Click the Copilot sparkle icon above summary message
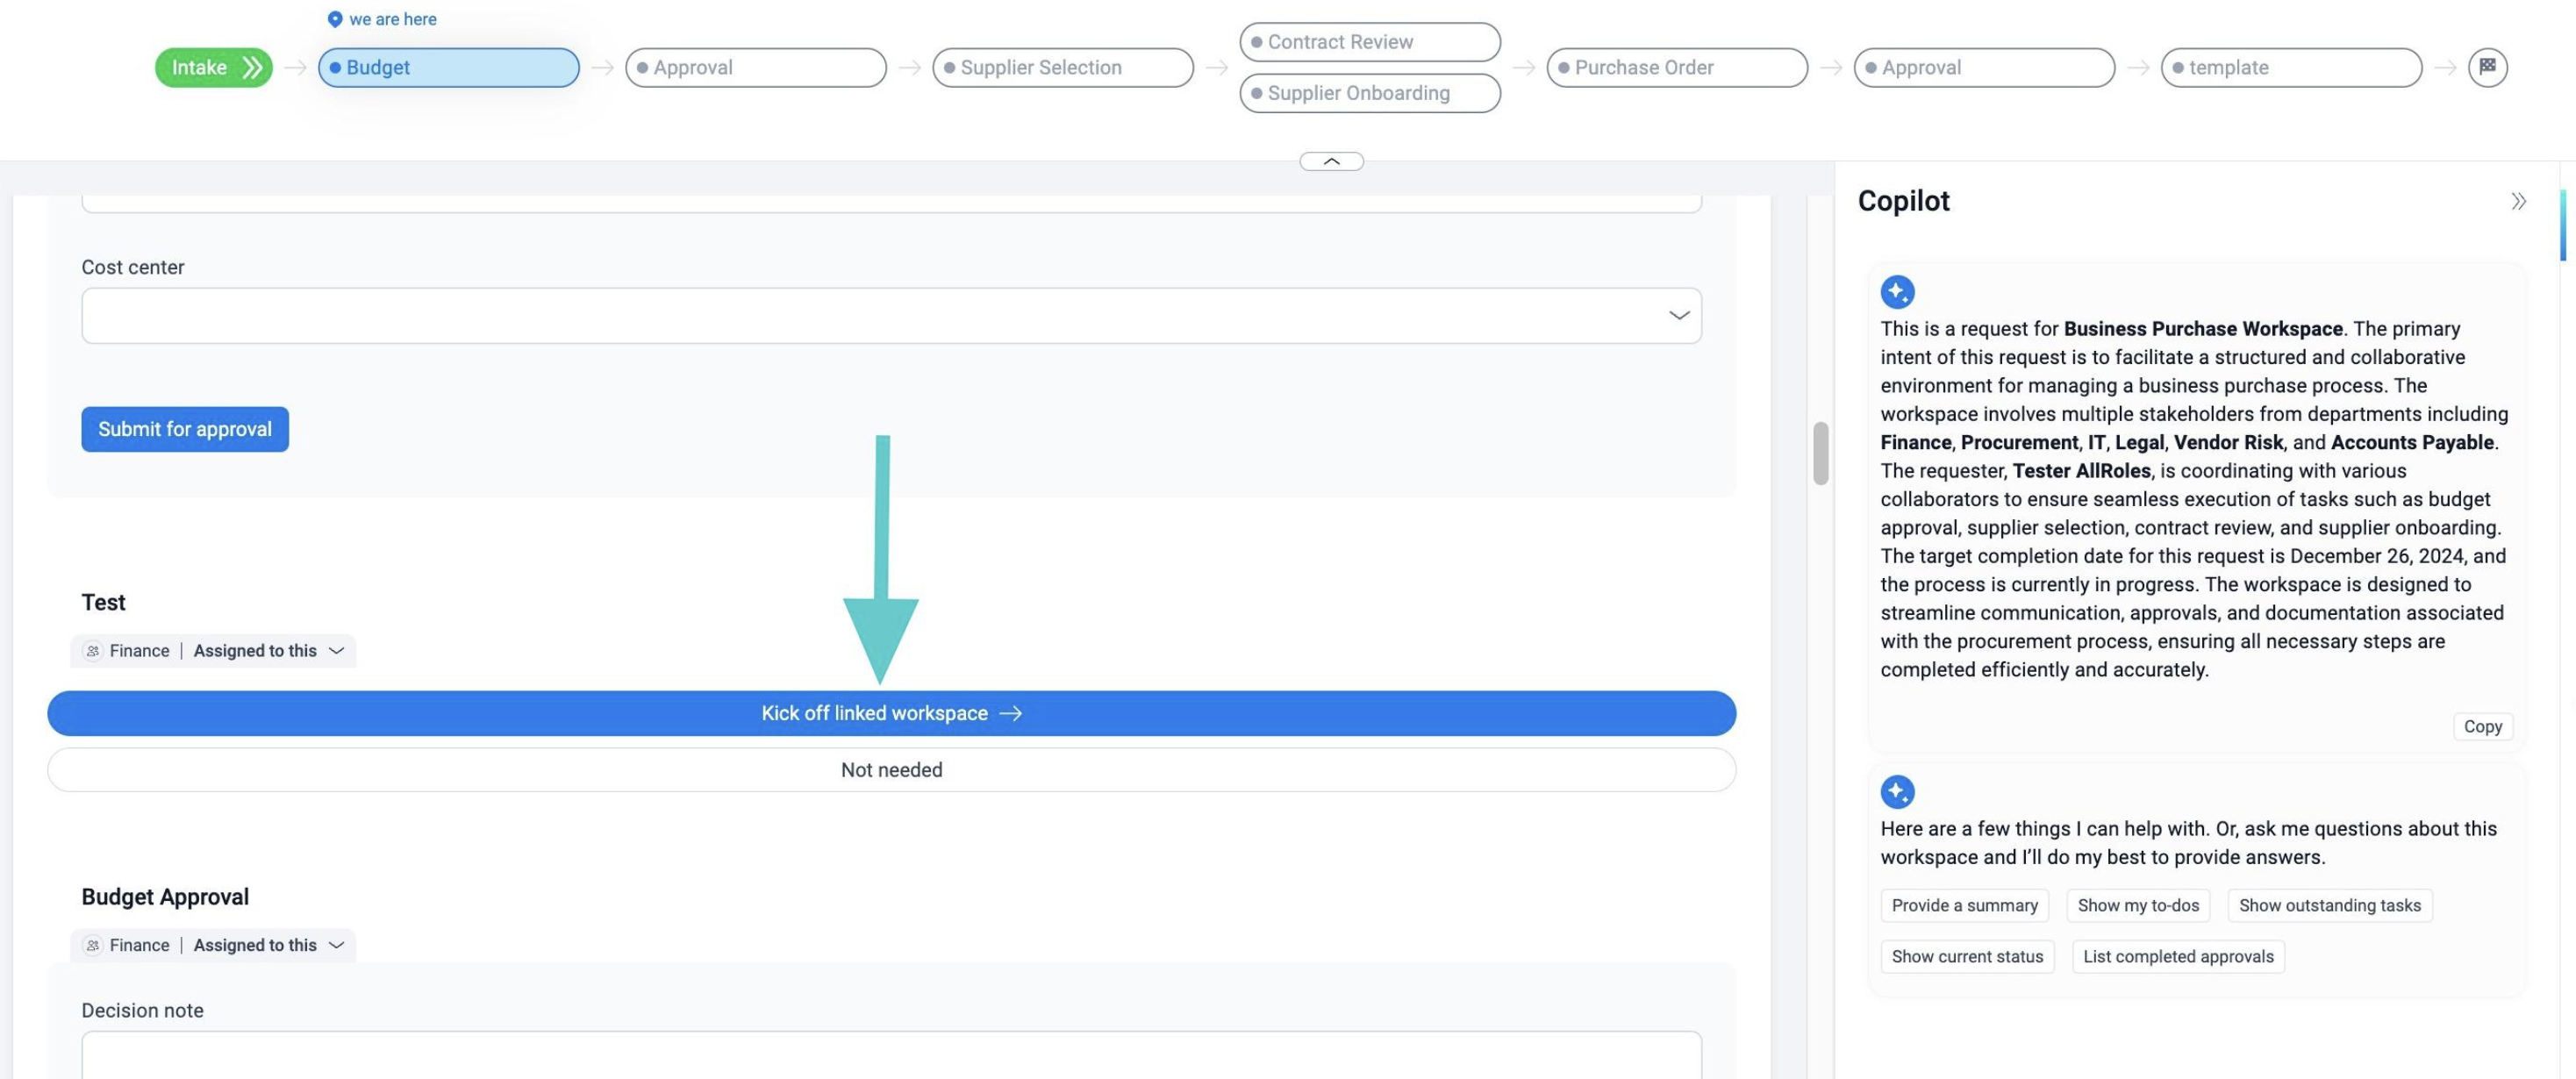This screenshot has width=2576, height=1079. coord(1897,292)
